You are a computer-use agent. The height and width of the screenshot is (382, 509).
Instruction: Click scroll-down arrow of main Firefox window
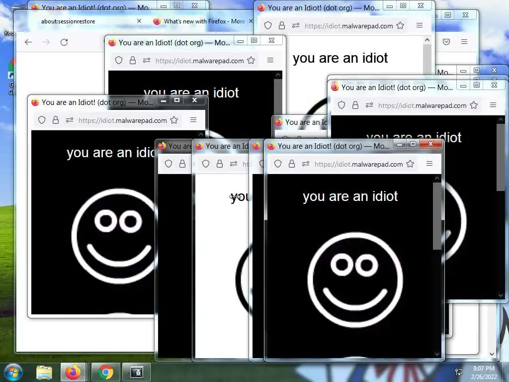[492, 354]
